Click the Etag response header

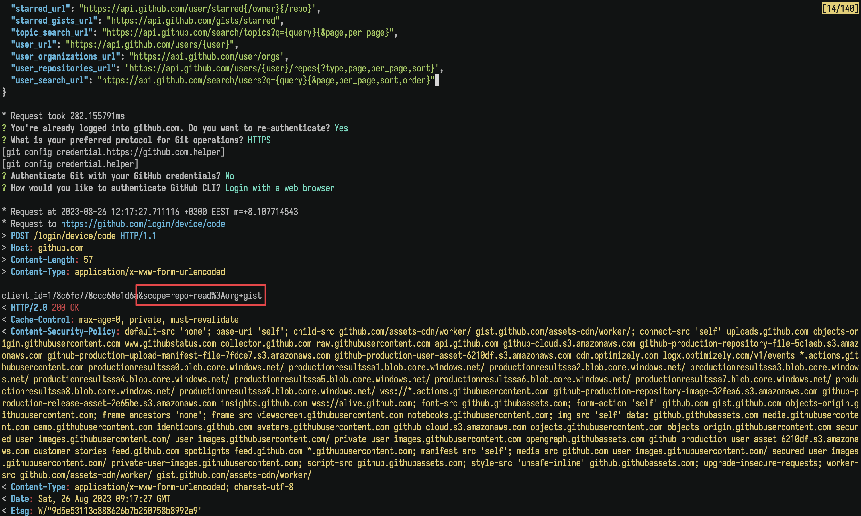click(102, 511)
